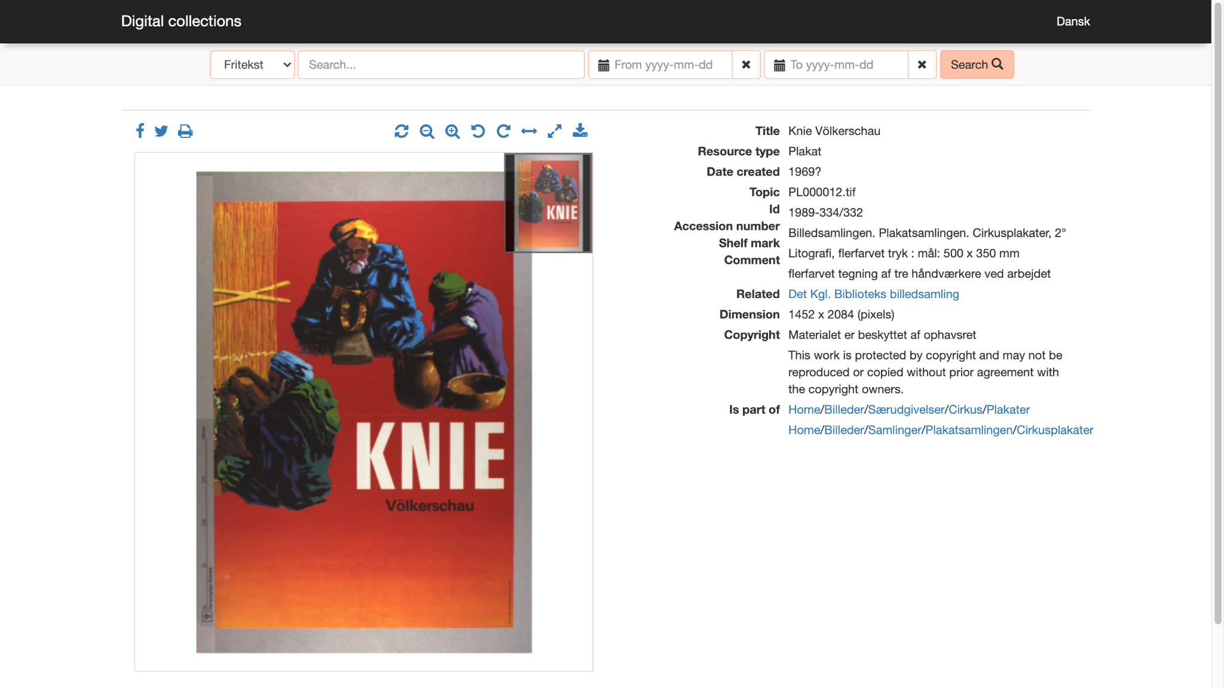Viewport: 1224px width, 688px height.
Task: Open the Plakater breadcrumb link
Action: pos(1008,410)
